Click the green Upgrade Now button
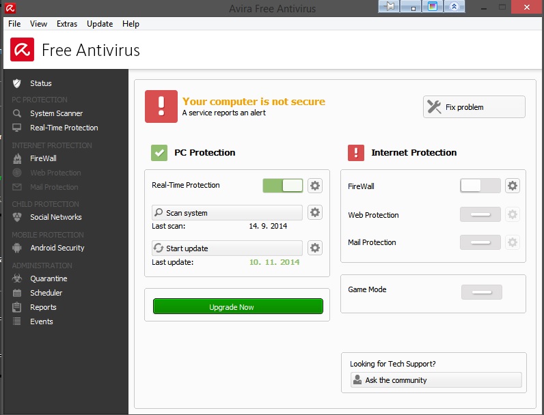 pyautogui.click(x=238, y=306)
